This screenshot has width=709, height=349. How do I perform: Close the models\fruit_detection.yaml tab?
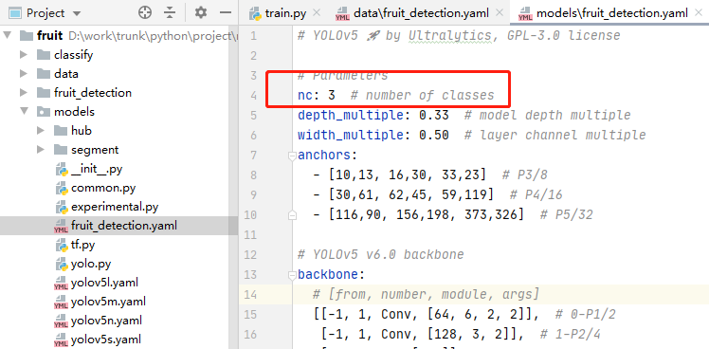point(699,12)
